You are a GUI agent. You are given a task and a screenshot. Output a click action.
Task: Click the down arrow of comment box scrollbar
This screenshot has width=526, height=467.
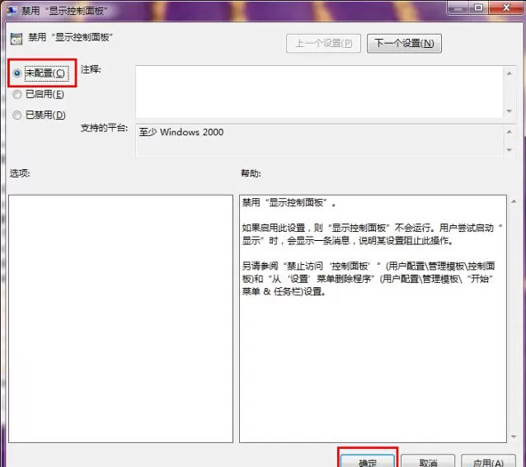click(x=510, y=111)
